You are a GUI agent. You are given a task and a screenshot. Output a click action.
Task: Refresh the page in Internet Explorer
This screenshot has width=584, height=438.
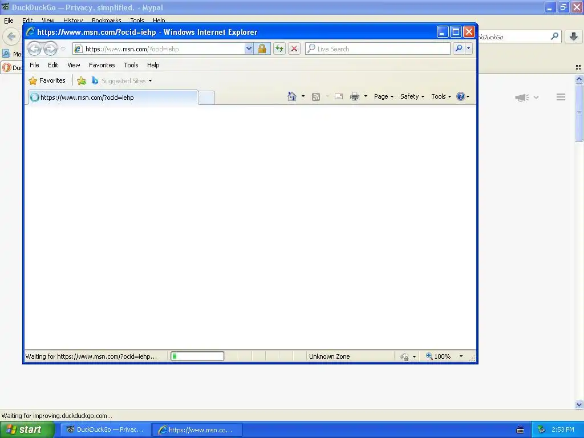[x=279, y=49]
